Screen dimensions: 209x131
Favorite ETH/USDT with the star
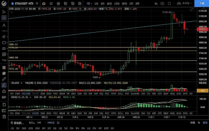[x=13, y=3]
